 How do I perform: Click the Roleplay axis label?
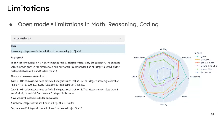point(186,58)
